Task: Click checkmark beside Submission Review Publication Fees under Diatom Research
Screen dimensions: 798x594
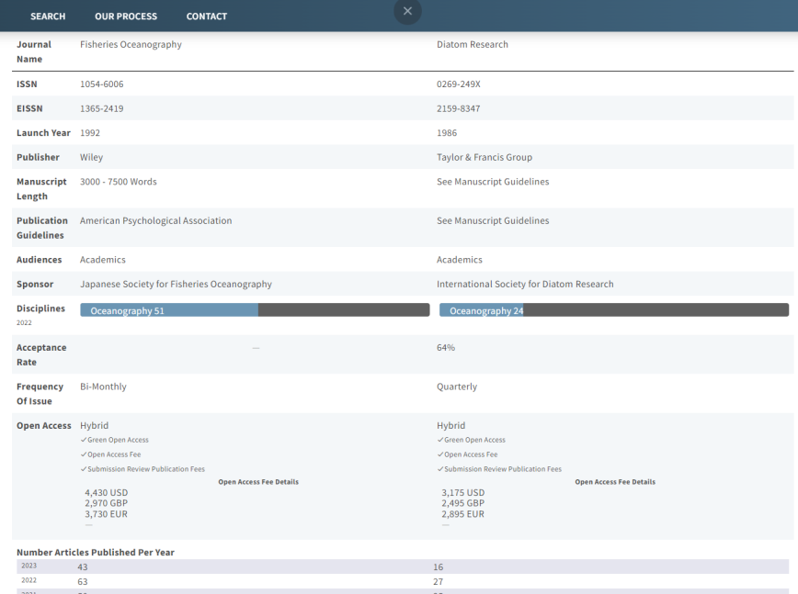Action: pos(439,469)
